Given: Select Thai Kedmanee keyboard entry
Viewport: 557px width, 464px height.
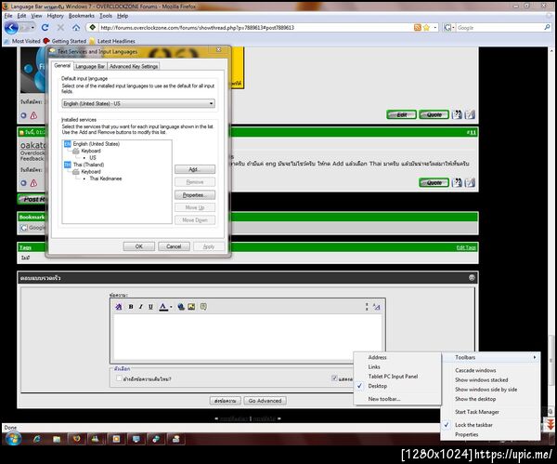Looking at the screenshot, I should coord(106,179).
